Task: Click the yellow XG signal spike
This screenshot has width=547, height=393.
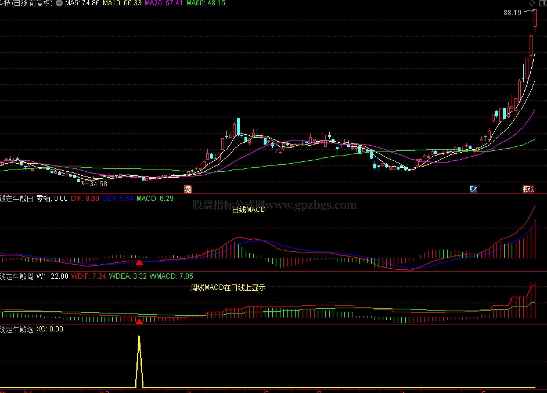Action: (x=139, y=361)
